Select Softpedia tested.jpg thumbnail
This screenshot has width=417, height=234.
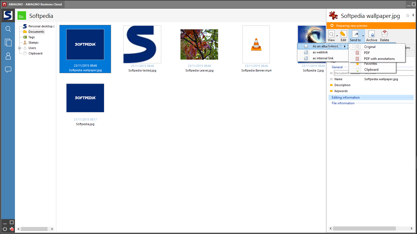tap(142, 44)
